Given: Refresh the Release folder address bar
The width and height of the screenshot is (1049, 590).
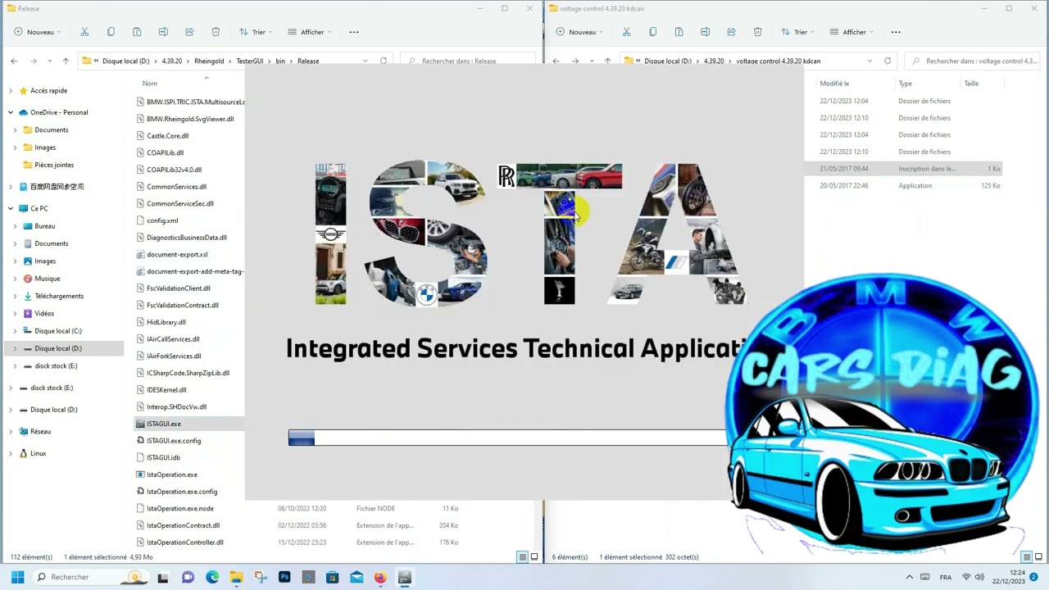Looking at the screenshot, I should 384,61.
